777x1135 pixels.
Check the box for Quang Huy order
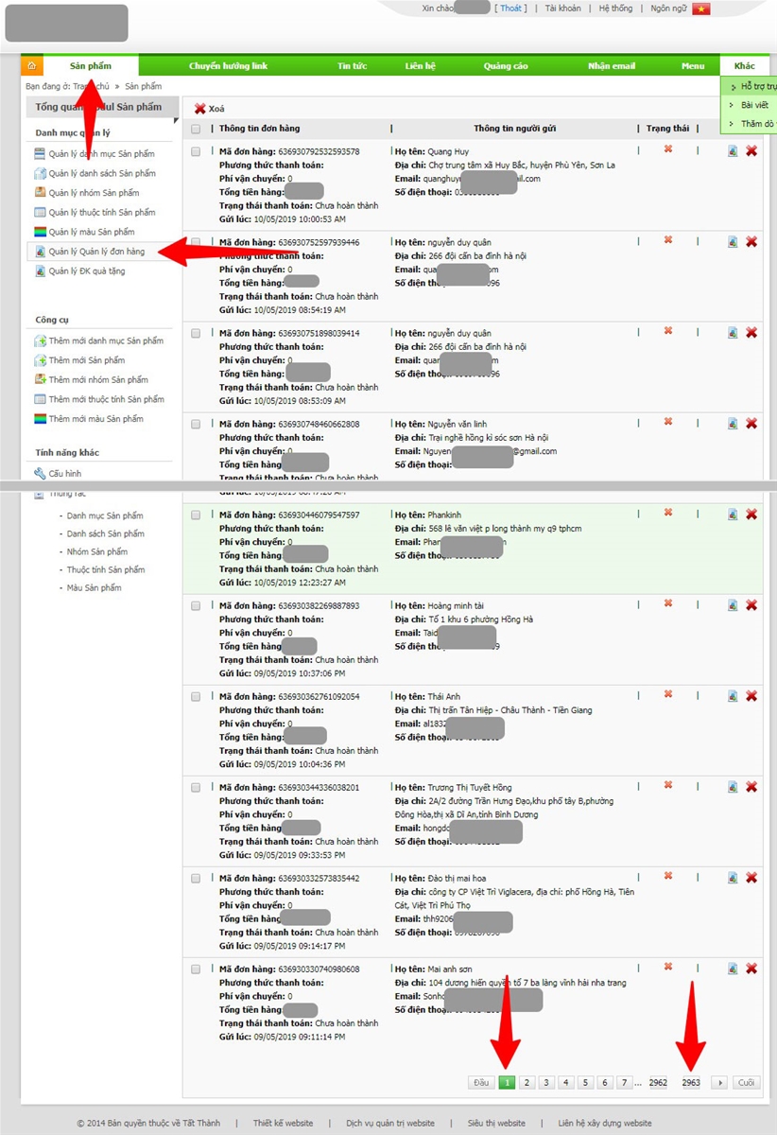[x=196, y=151]
